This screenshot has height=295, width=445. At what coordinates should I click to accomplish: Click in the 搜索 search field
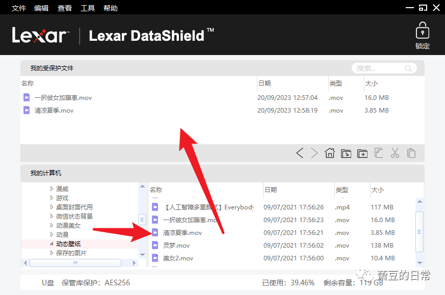coord(384,68)
